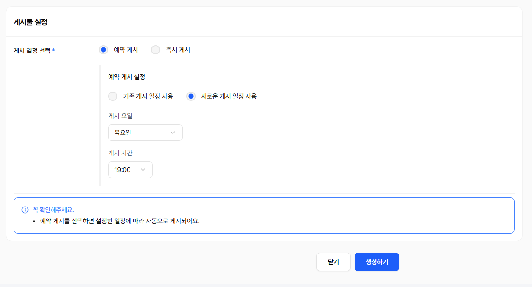
Task: Click the notice bullet about 예약 게시 자동 게시
Action: 120,221
